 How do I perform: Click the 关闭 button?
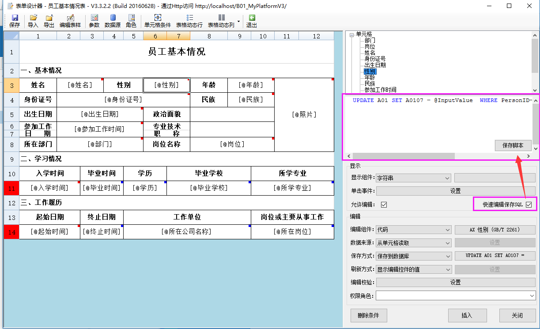(517, 316)
